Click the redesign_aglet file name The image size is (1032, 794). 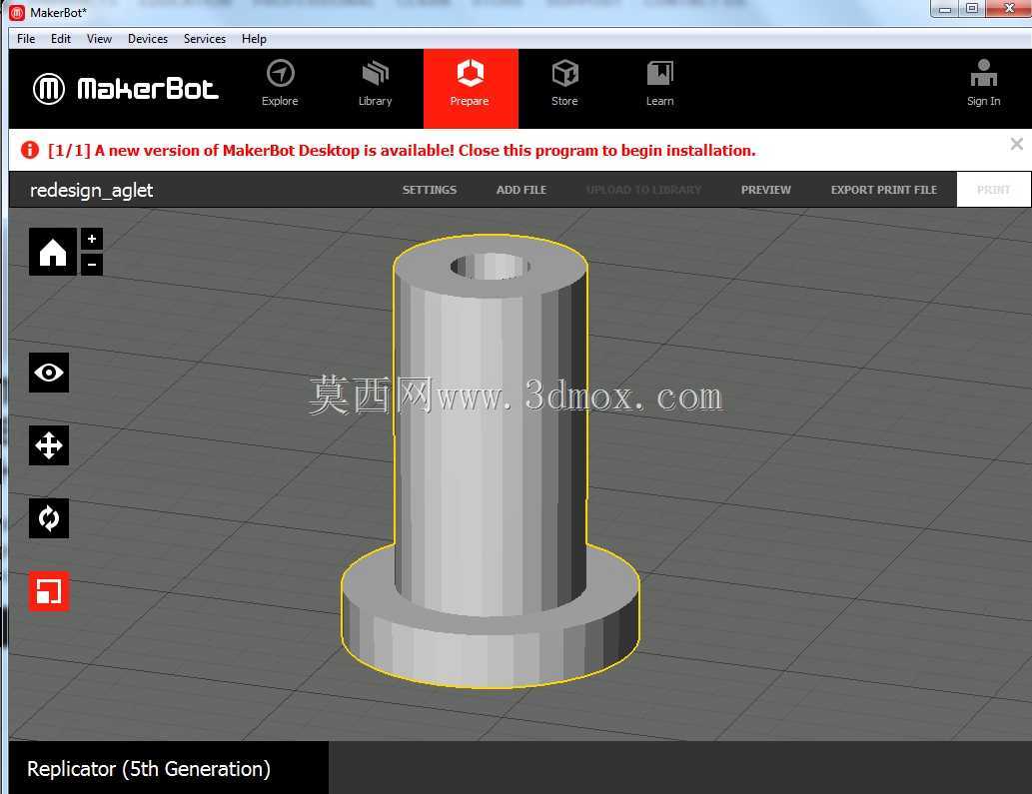(x=92, y=190)
